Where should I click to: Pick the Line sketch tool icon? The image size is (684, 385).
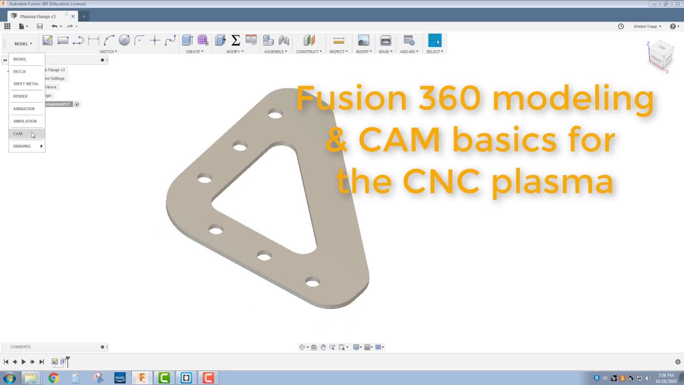[78, 40]
